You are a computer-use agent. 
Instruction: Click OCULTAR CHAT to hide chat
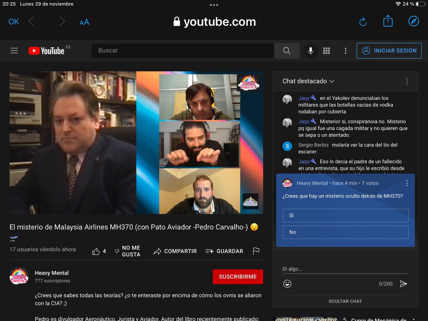[x=345, y=301]
